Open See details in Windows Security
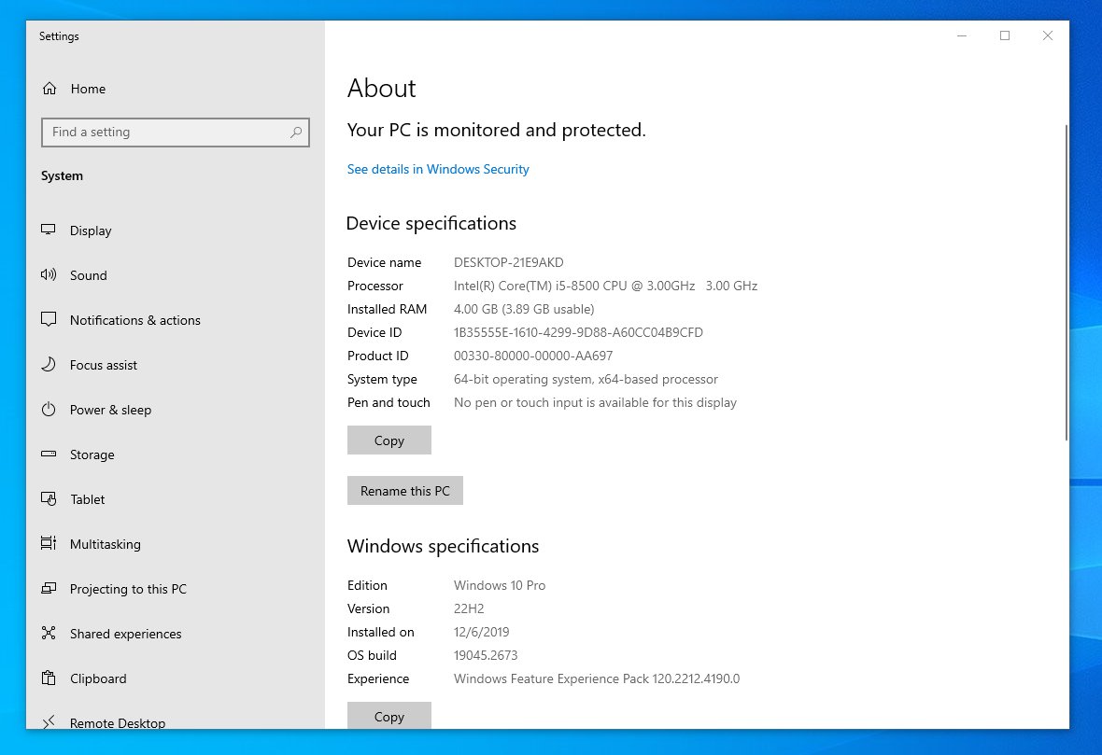Image resolution: width=1102 pixels, height=755 pixels. coord(438,169)
